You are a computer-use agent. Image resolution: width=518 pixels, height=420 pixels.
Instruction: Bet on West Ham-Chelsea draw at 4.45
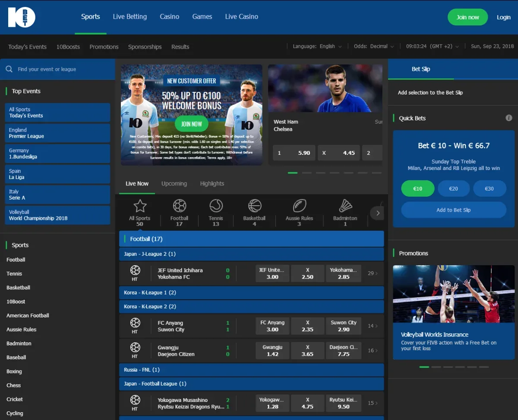point(339,153)
